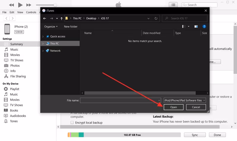Click next track in iTunes
Viewport: 237px width, 141px height.
(x=29, y=5)
